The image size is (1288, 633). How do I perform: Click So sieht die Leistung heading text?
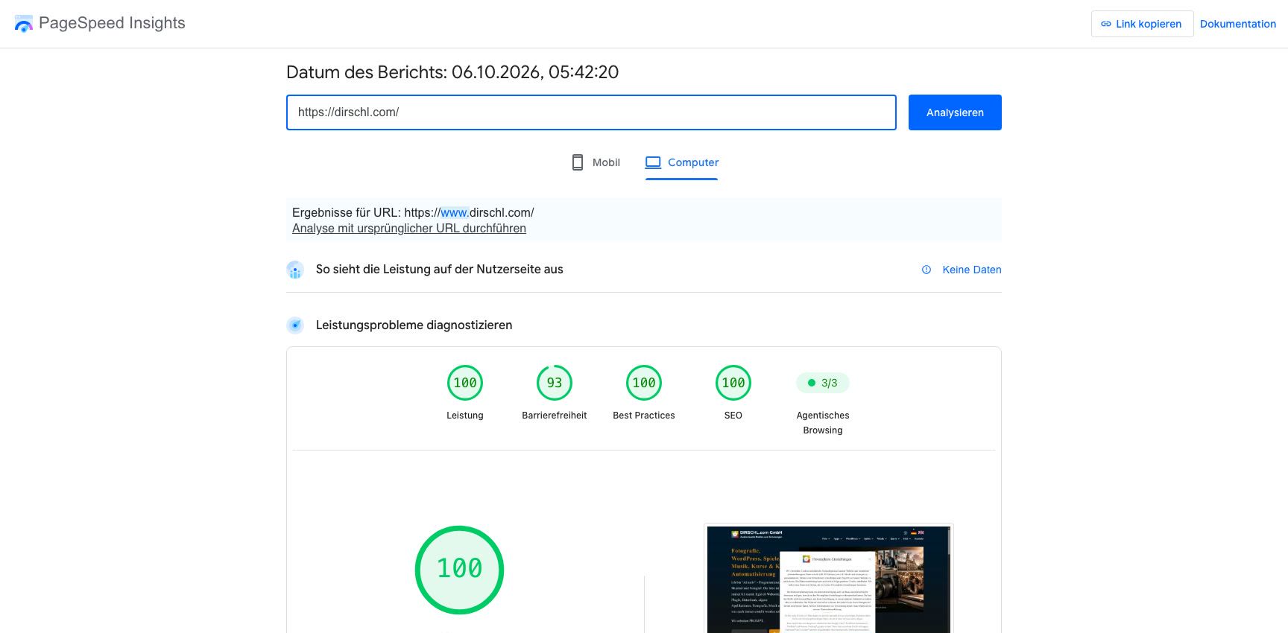439,270
